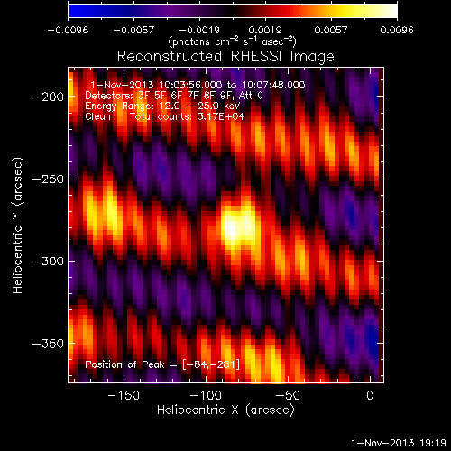This screenshot has height=451, width=451.
Task: Click the -0.0096 colorbar label
Action: (x=68, y=30)
